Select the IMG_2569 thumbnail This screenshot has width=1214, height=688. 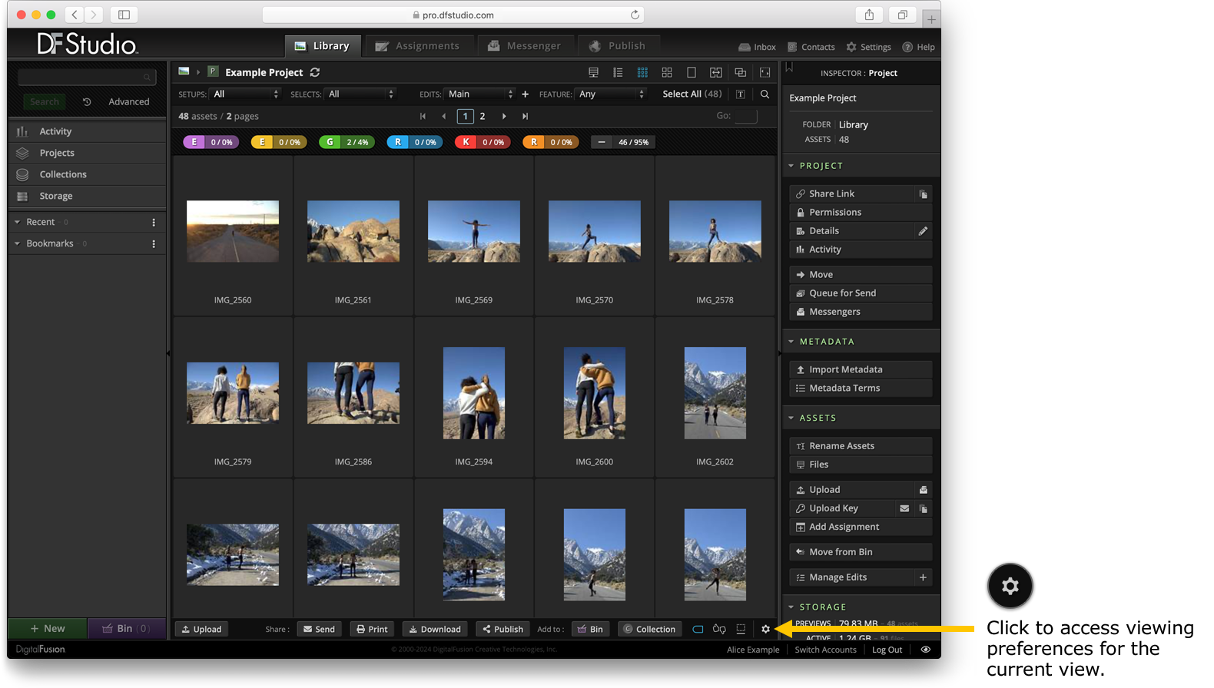point(474,231)
